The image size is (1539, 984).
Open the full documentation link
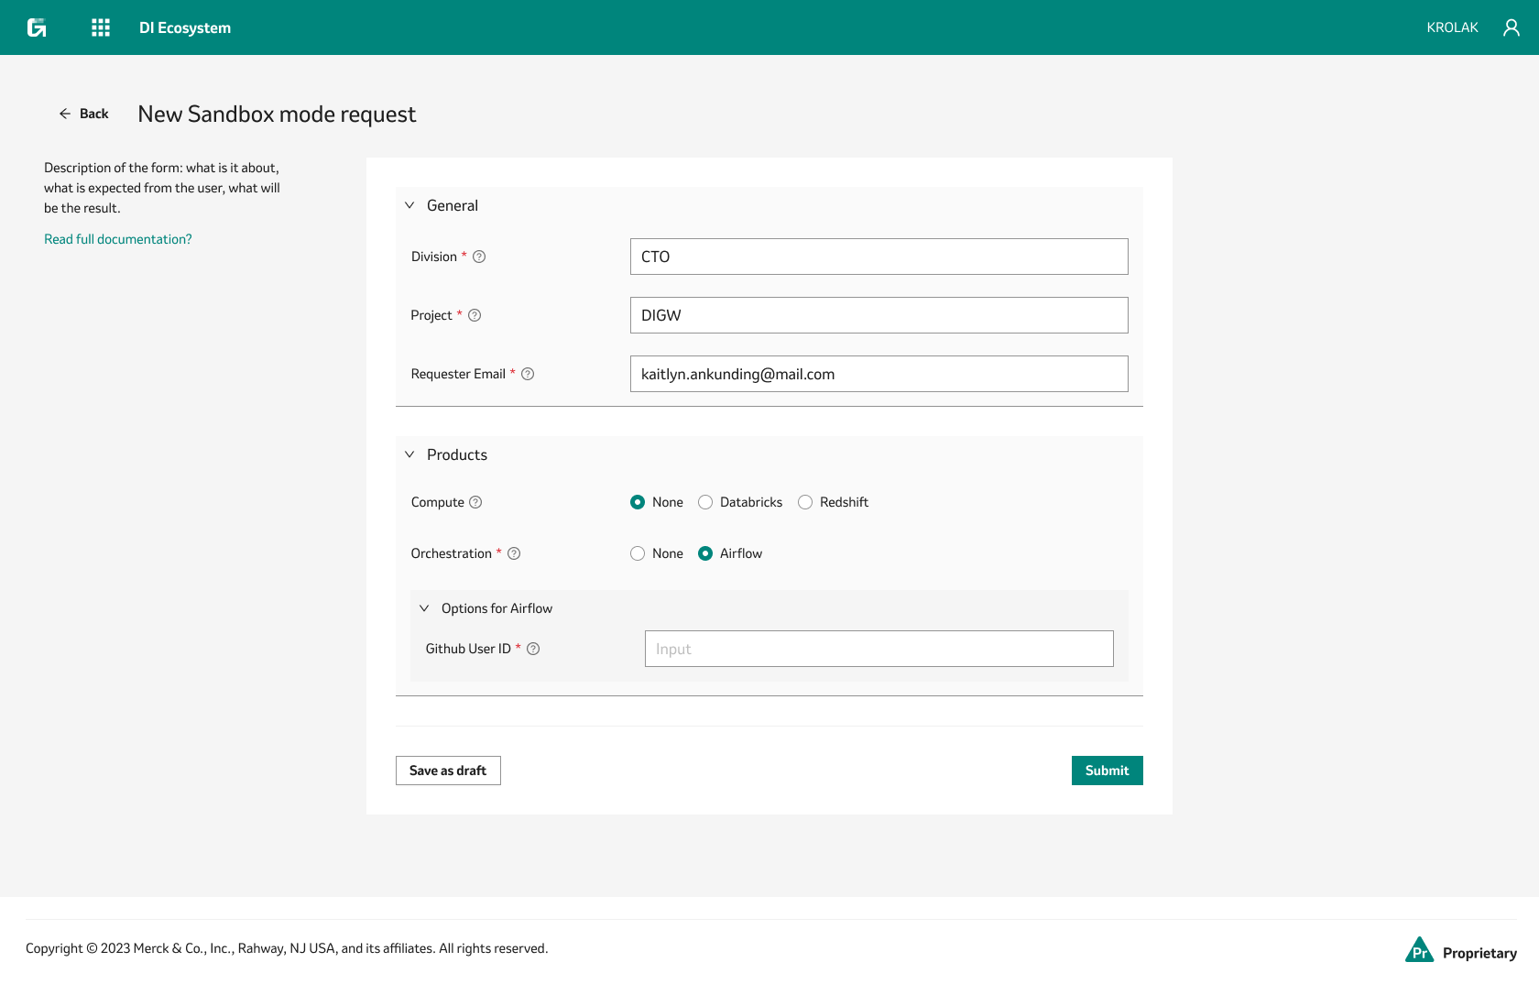click(x=117, y=239)
